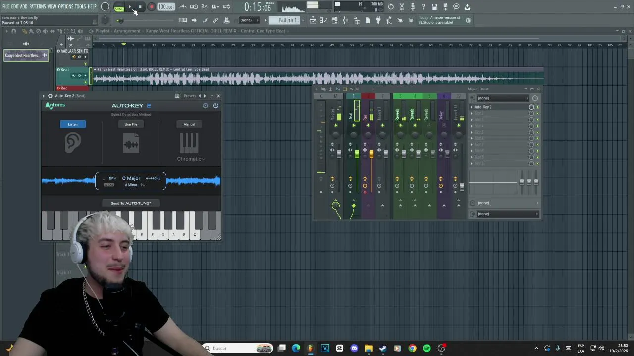This screenshot has height=356, width=634.
Task: Click the audio editor scissors icon
Action: tap(402, 7)
